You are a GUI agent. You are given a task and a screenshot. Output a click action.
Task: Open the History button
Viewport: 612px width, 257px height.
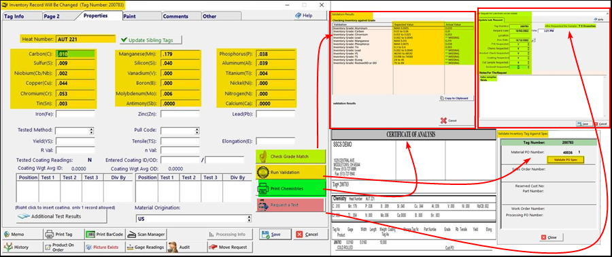22,247
